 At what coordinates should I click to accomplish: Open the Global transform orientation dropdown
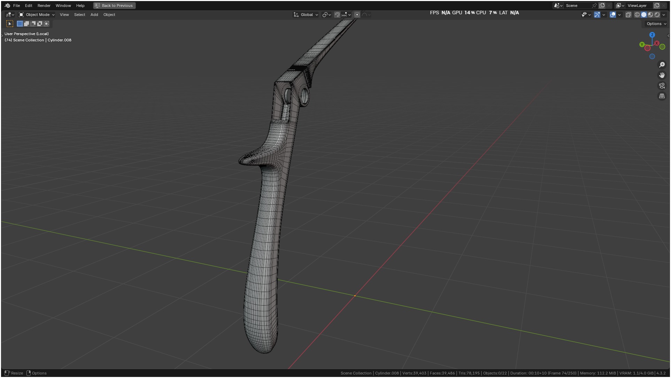pyautogui.click(x=306, y=15)
